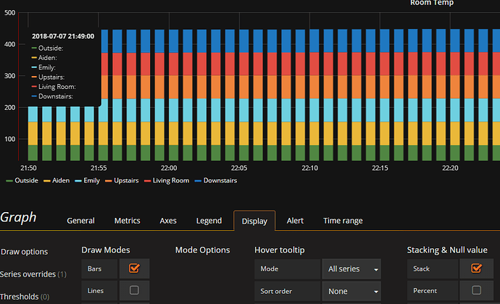This screenshot has width=500, height=304.
Task: Open the hover tooltip Mode dropdown
Action: tap(351, 269)
